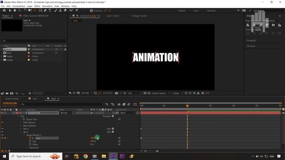Expand the Advanced group
The image size is (285, 160).
pyautogui.click(x=27, y=148)
